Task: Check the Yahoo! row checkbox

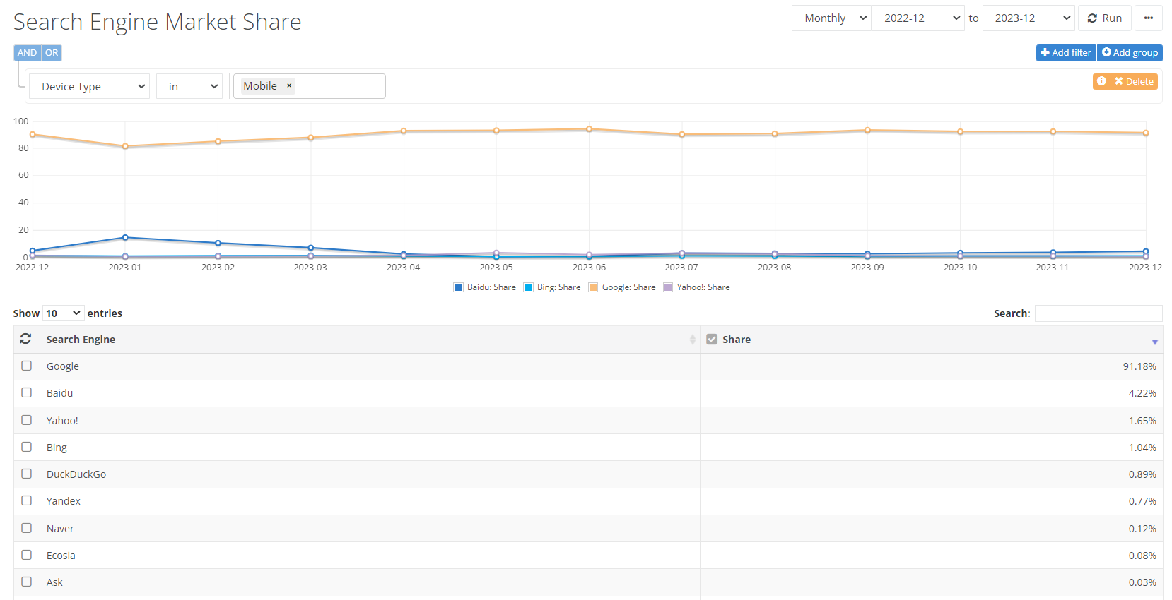Action: click(27, 420)
